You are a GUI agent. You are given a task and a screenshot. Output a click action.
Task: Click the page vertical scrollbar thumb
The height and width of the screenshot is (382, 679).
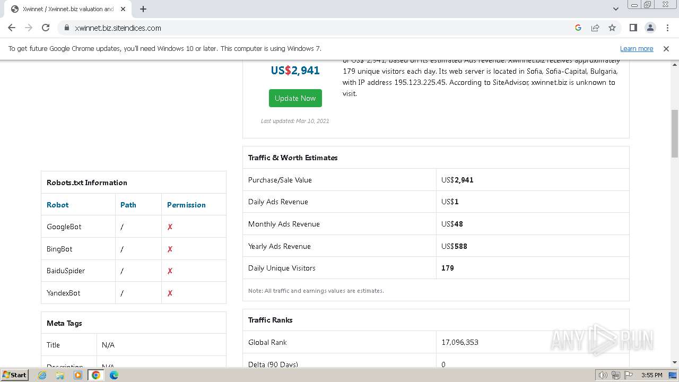tap(675, 134)
